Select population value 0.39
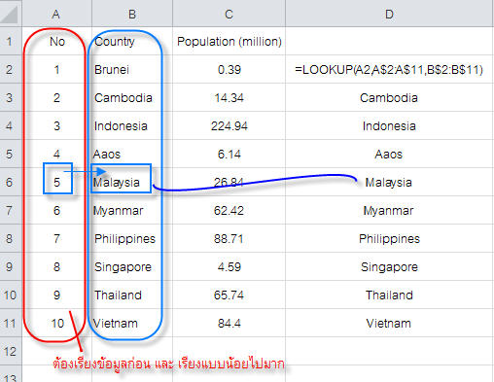Screen dimensions: 494x382 [x=229, y=69]
